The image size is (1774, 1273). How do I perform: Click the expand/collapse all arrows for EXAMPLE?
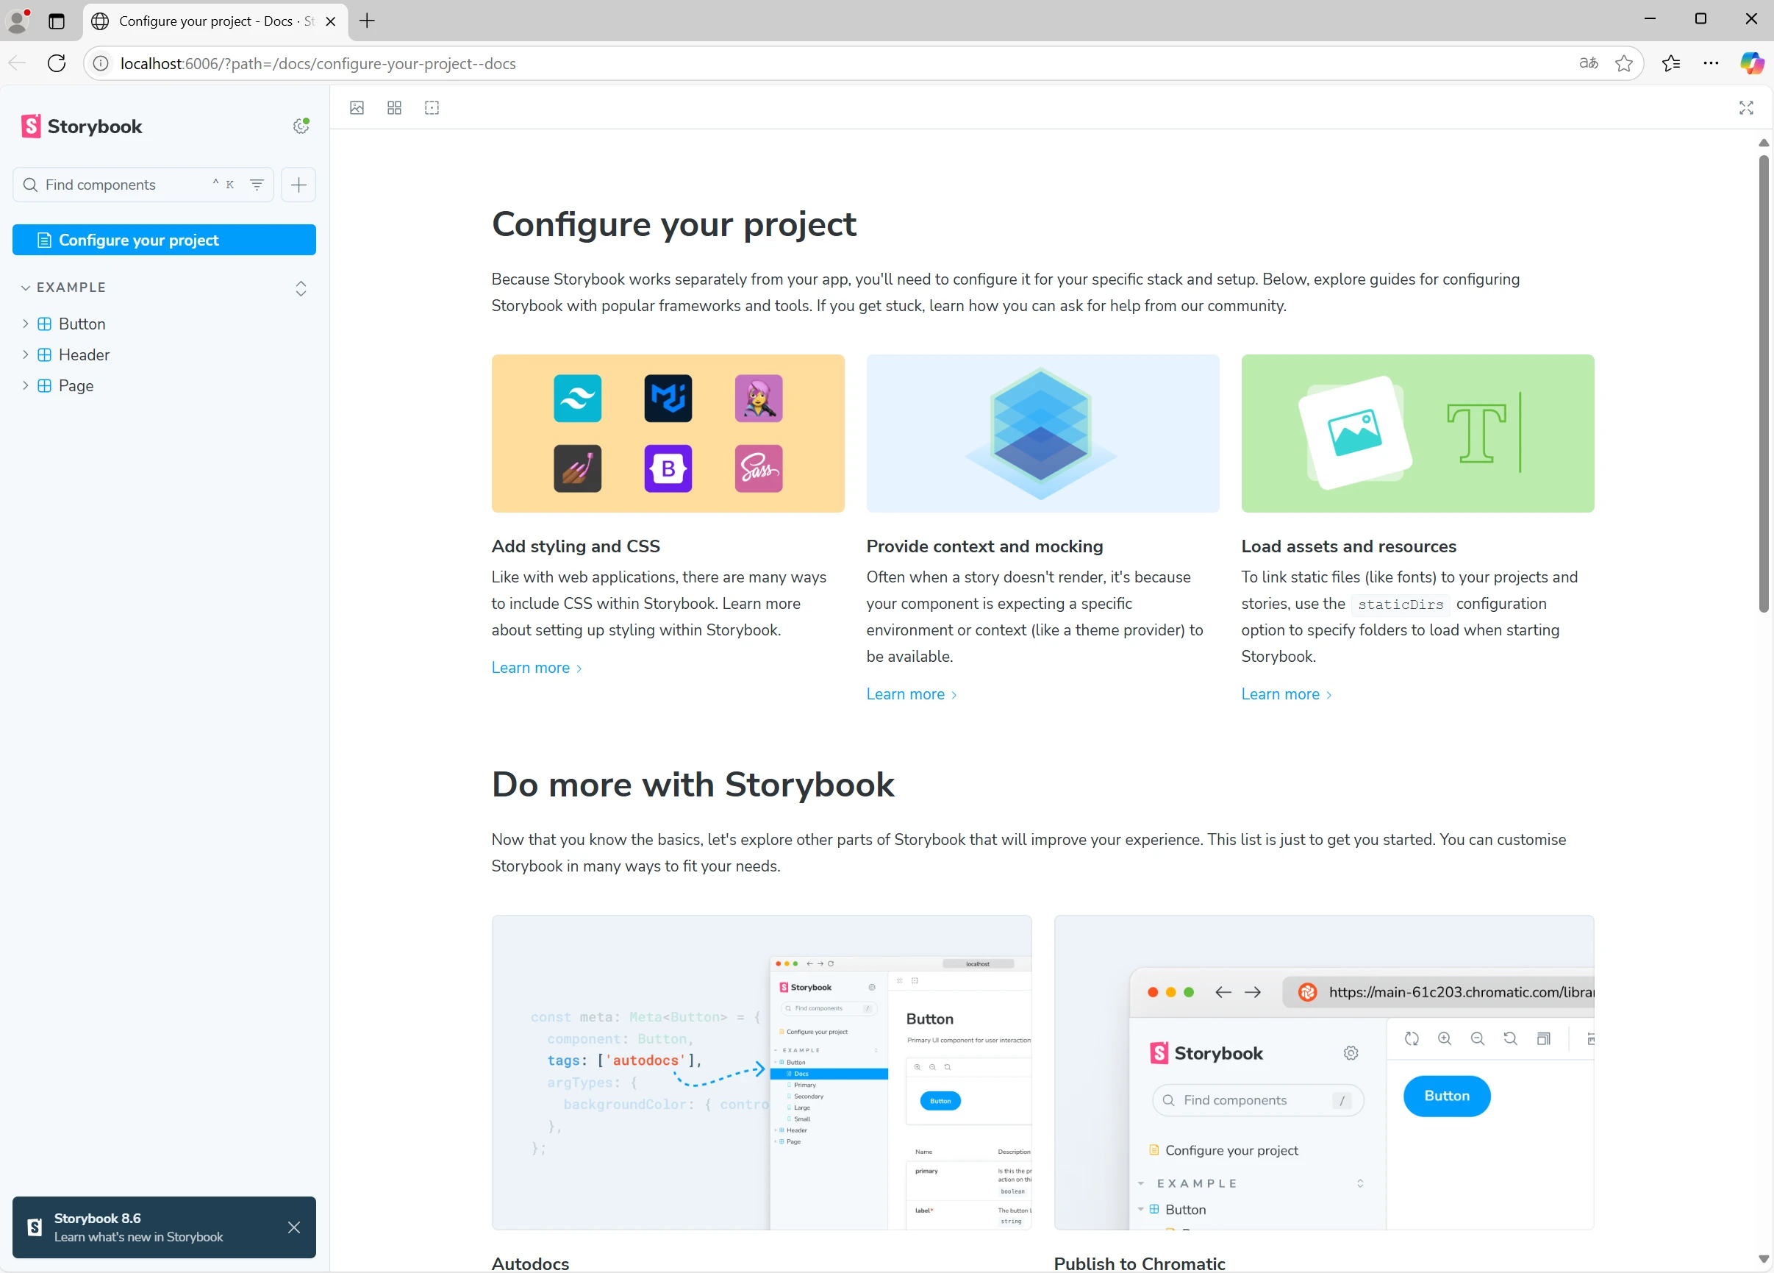(x=301, y=288)
